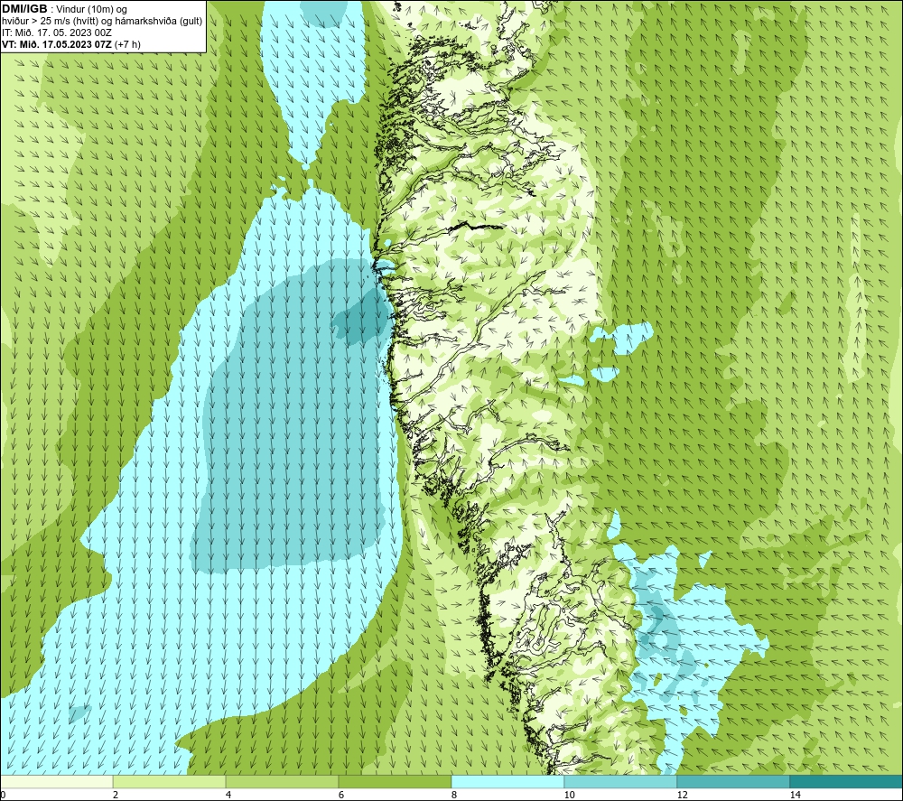Select the above 14 m/s dark teal swatch
903x801 pixels.
[x=847, y=782]
